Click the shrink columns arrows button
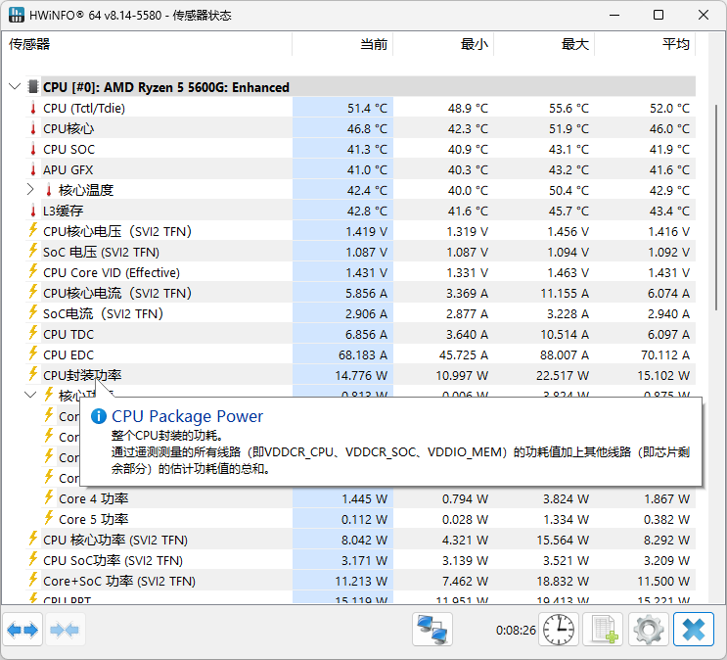 coord(66,630)
